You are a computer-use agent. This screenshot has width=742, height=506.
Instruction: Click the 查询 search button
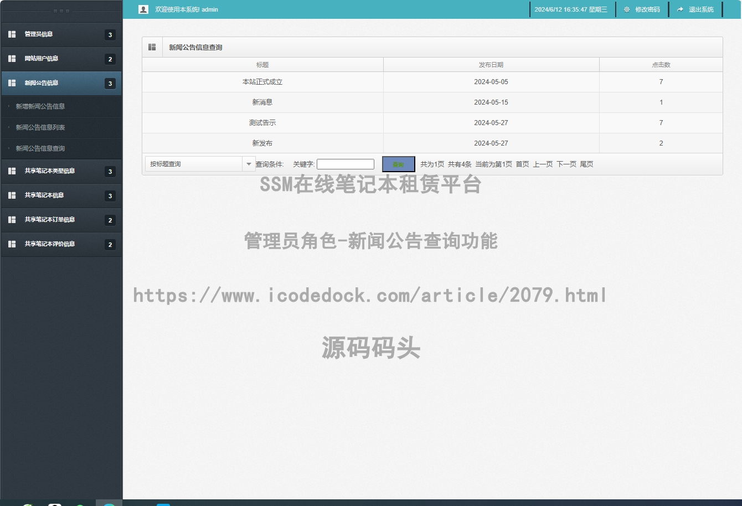coord(398,164)
